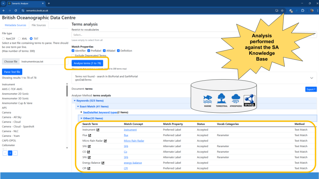
Task: Click the install app icon in address bar
Action: [277, 11]
